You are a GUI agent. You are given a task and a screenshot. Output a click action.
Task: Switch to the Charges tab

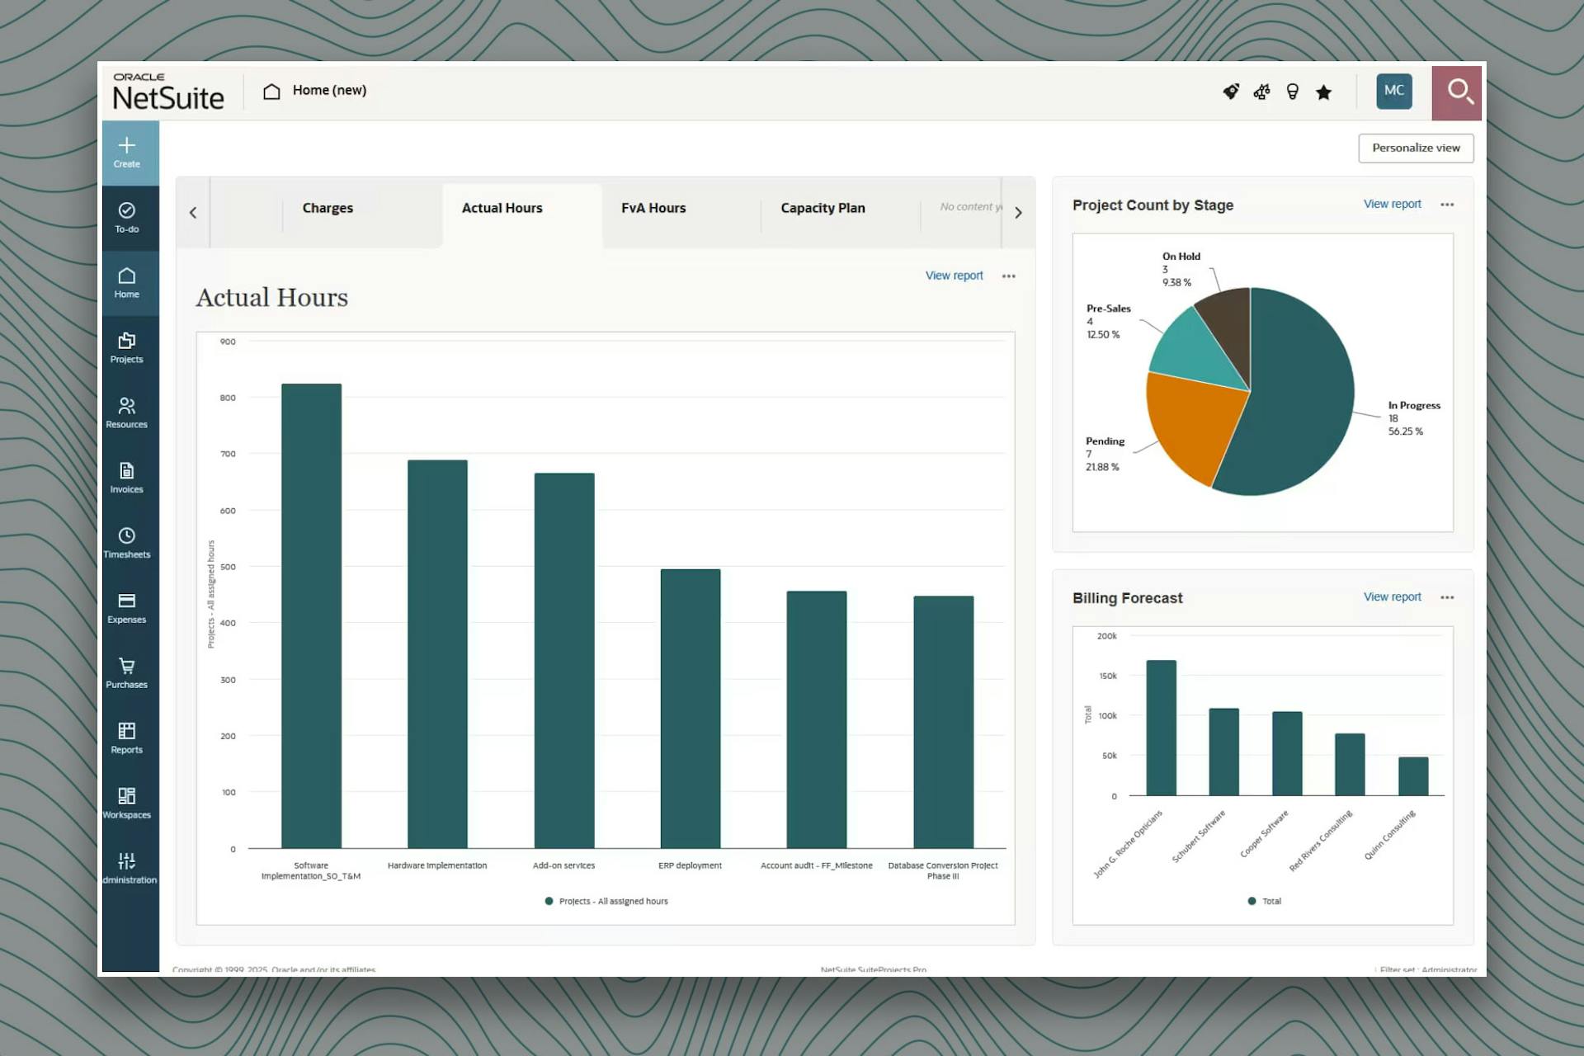coord(328,208)
